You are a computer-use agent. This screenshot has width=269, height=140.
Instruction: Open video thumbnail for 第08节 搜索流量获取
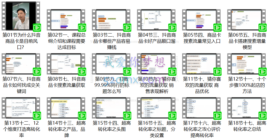click(66, 64)
